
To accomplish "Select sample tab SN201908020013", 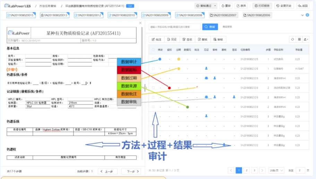I will (x=54, y=15).
